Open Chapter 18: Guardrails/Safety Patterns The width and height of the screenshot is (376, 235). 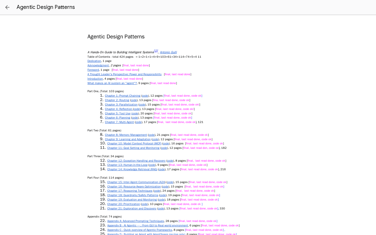tap(133, 195)
